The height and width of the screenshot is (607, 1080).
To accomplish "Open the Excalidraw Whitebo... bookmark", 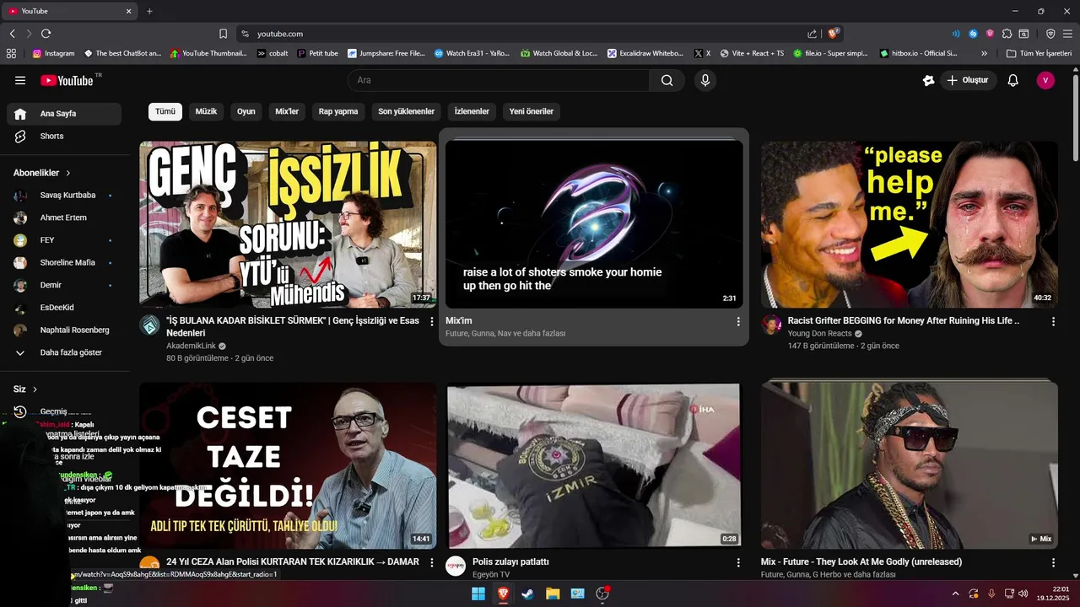I will (645, 53).
